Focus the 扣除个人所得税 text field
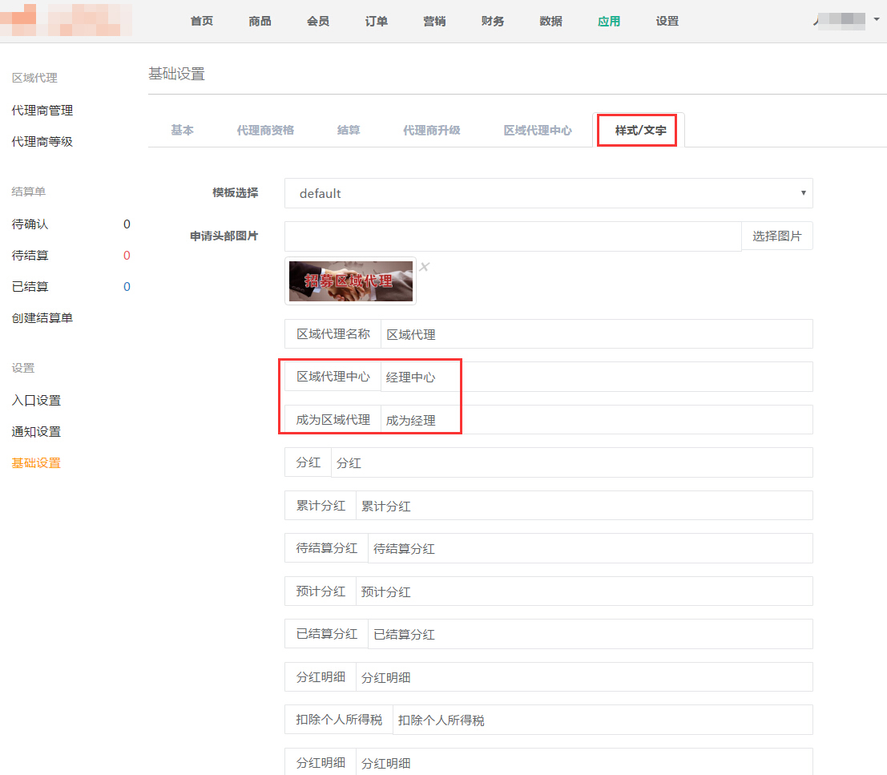 click(x=603, y=720)
